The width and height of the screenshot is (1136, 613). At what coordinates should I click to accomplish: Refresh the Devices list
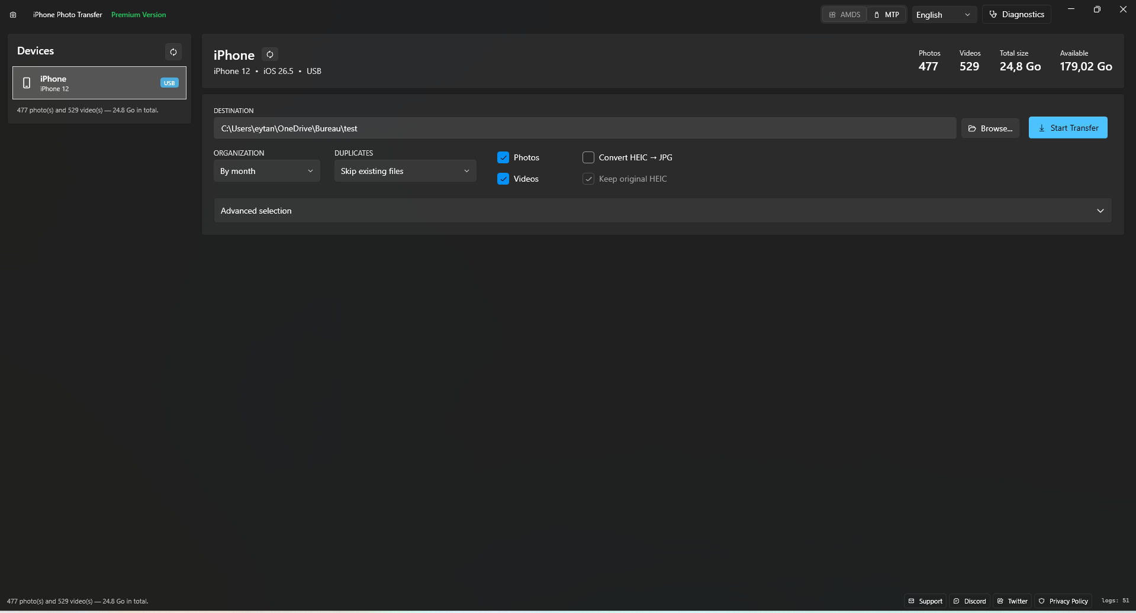[x=173, y=52]
